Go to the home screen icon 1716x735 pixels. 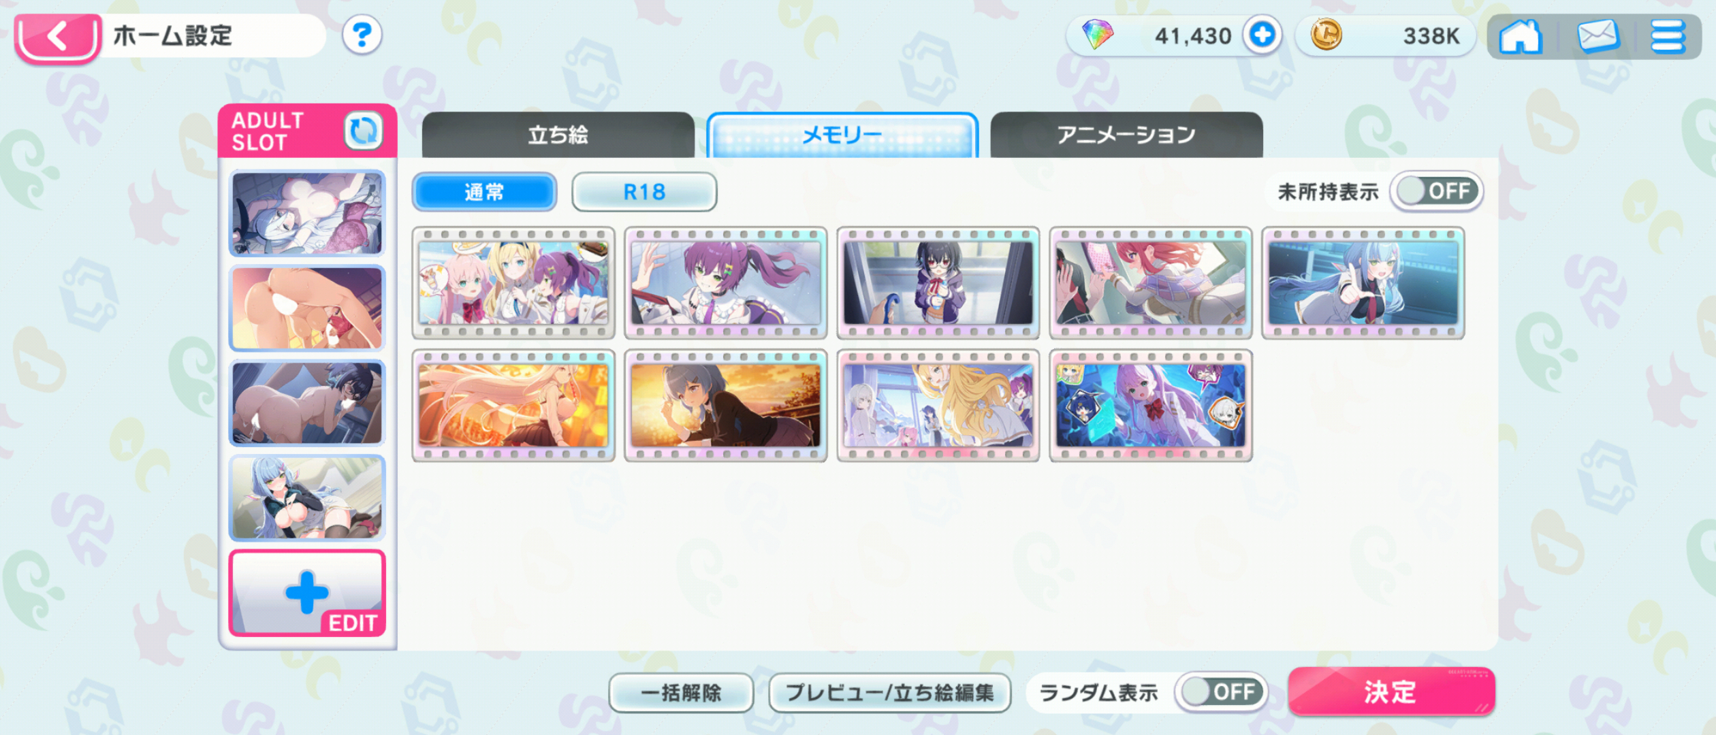pos(1520,36)
